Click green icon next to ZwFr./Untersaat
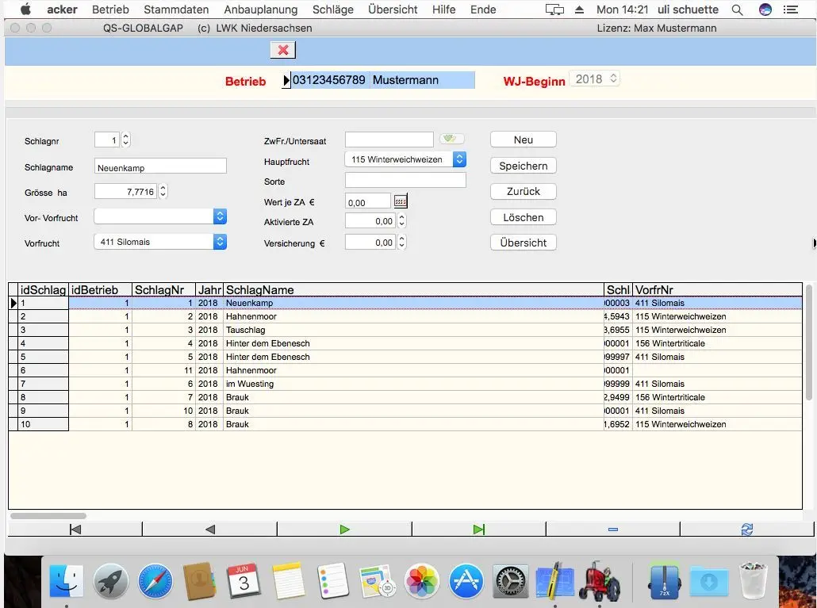Screen dimensions: 817x608 tap(451, 140)
